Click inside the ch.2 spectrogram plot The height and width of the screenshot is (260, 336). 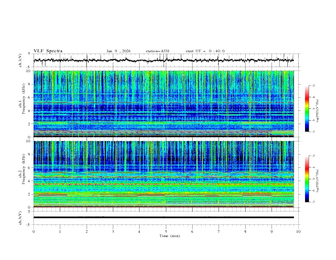(x=164, y=174)
